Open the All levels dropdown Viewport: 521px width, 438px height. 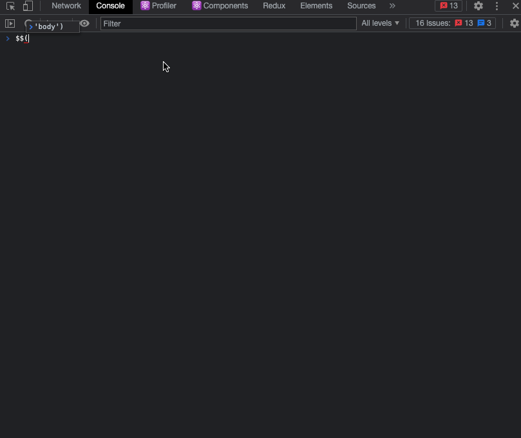[380, 23]
